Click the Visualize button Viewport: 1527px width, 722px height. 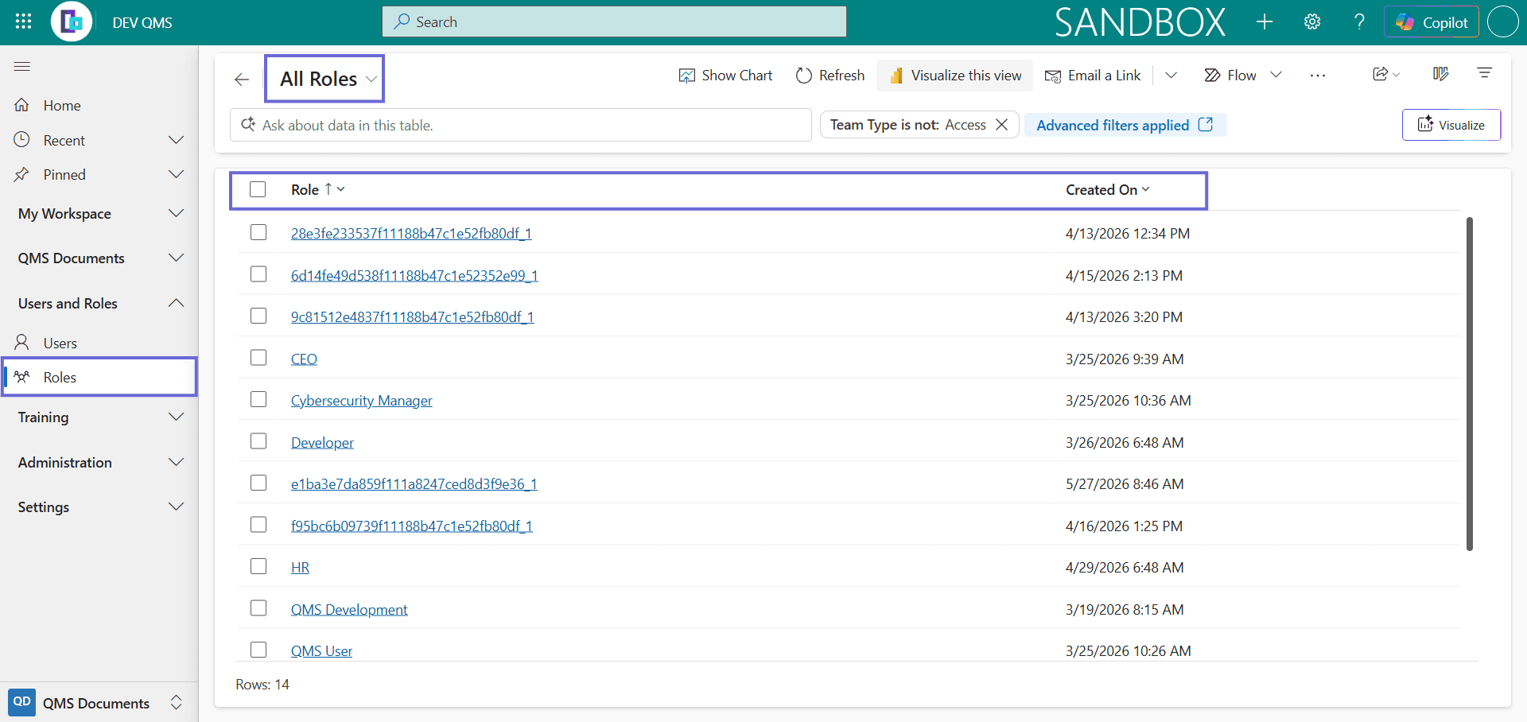(x=1451, y=125)
